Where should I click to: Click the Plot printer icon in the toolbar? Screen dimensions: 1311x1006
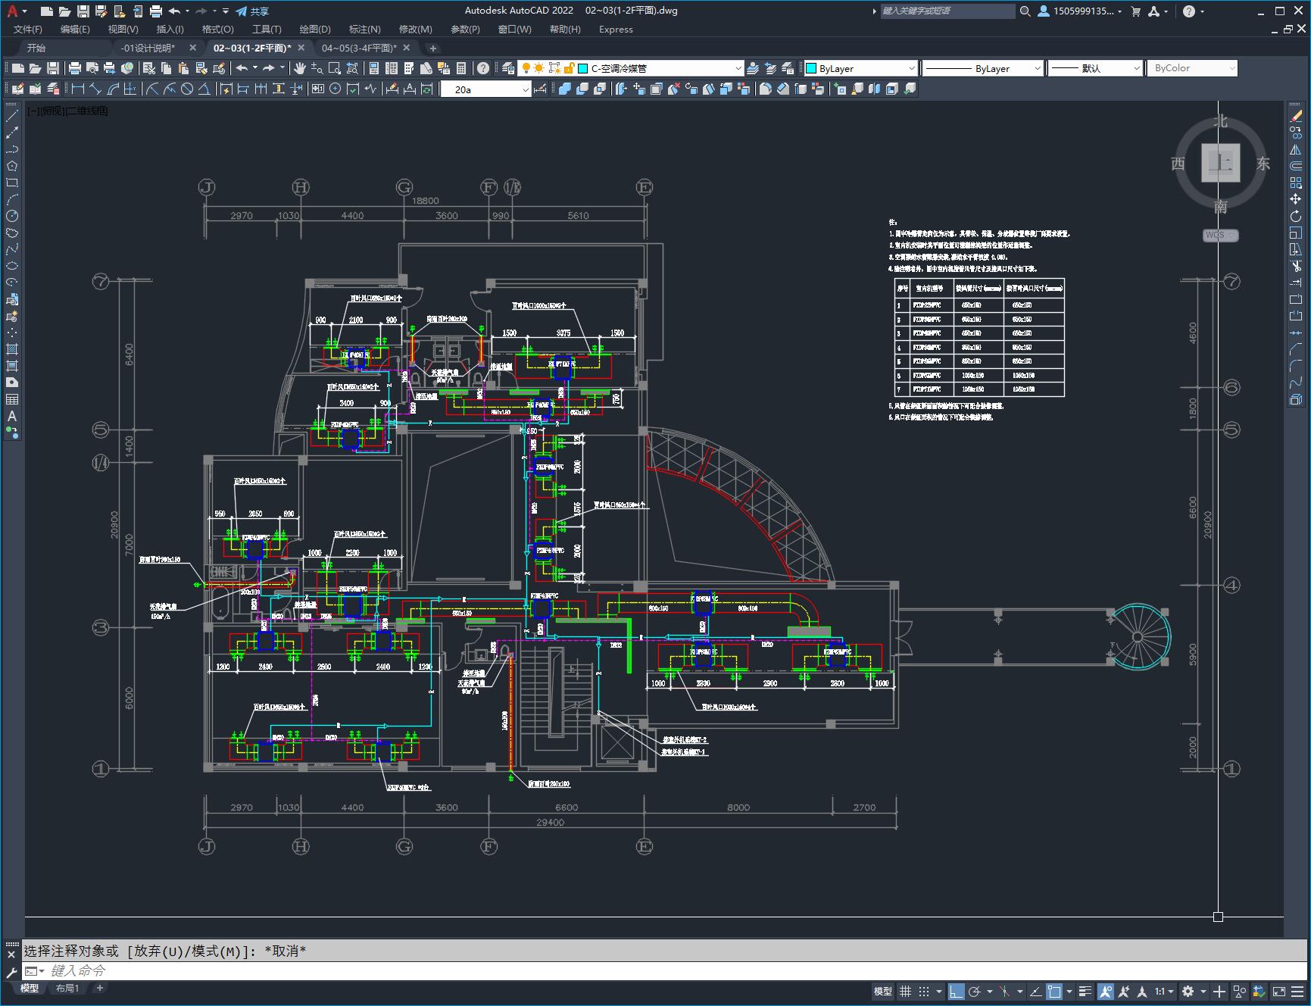click(x=75, y=68)
